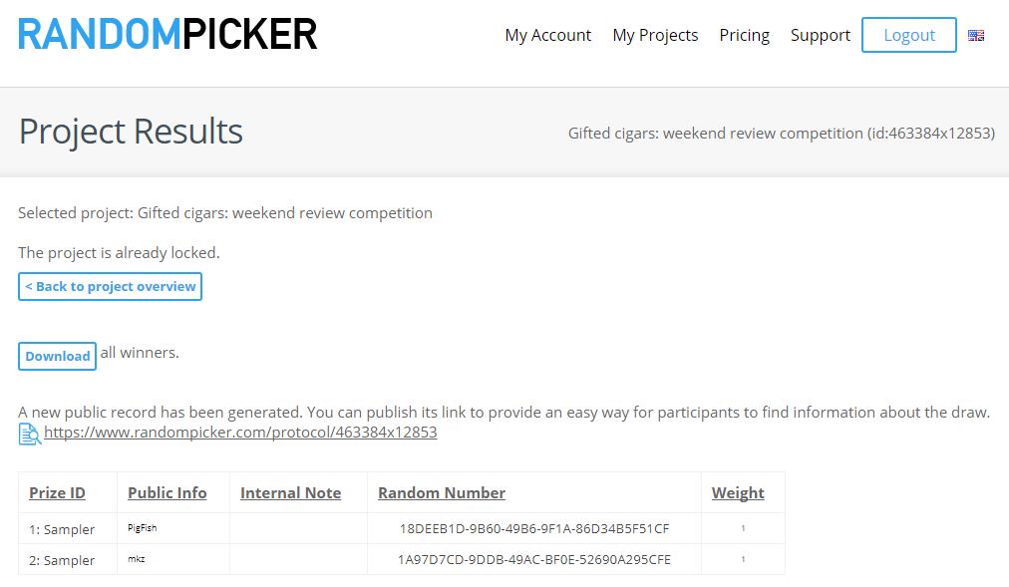Click the random number starting 1A97D7CD

pyautogui.click(x=534, y=560)
